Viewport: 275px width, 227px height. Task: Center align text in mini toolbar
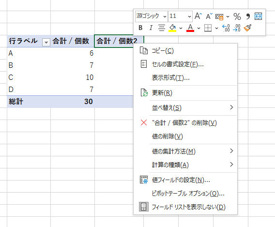162,28
